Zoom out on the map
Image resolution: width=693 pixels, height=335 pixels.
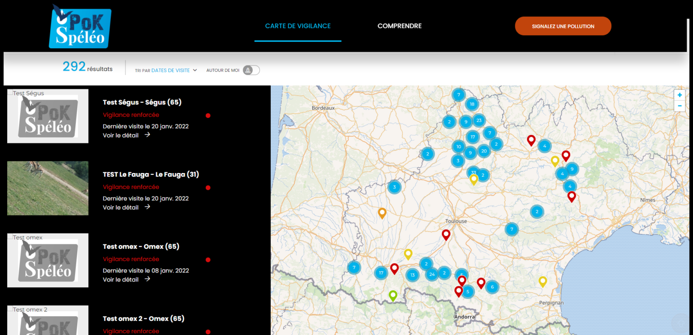click(679, 106)
